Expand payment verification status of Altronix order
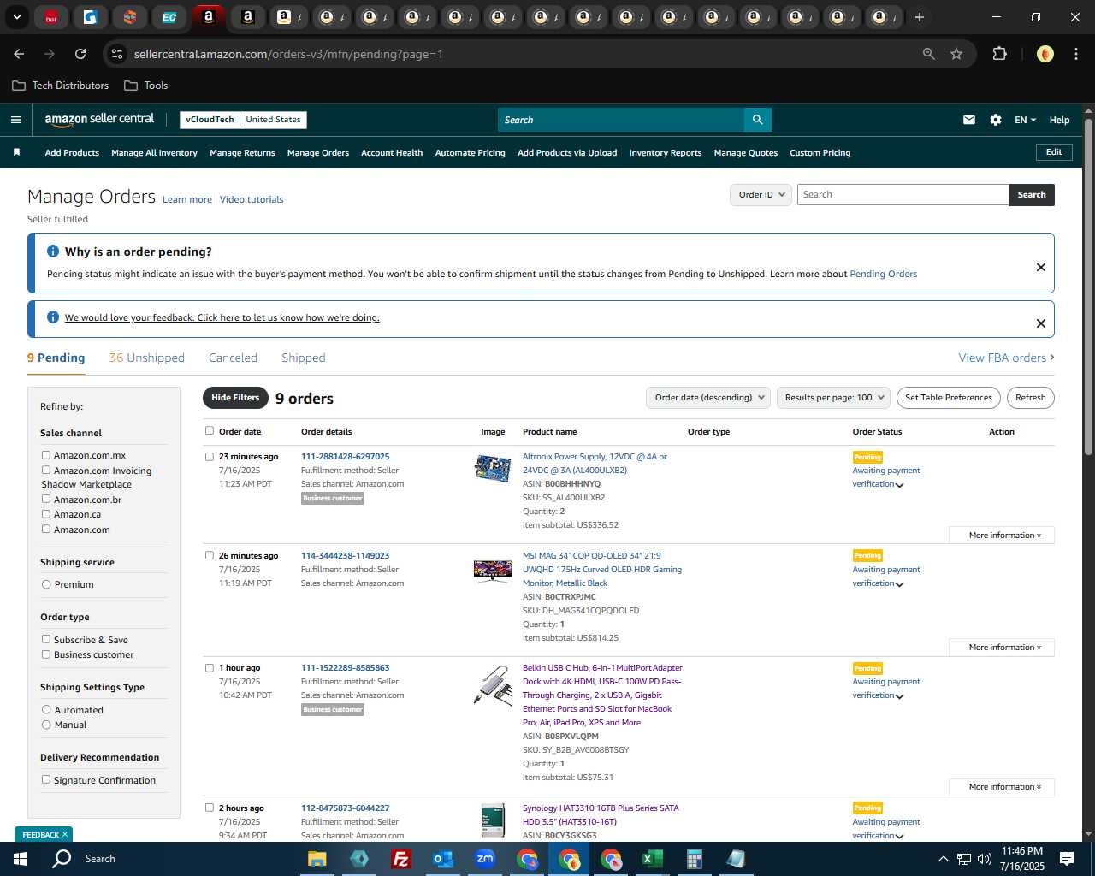1095x876 pixels. coord(899,485)
